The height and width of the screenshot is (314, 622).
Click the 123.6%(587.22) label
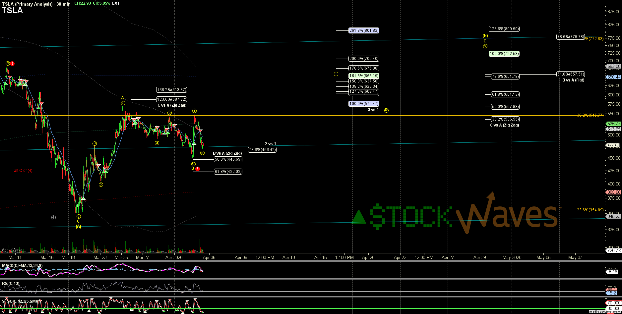click(171, 99)
